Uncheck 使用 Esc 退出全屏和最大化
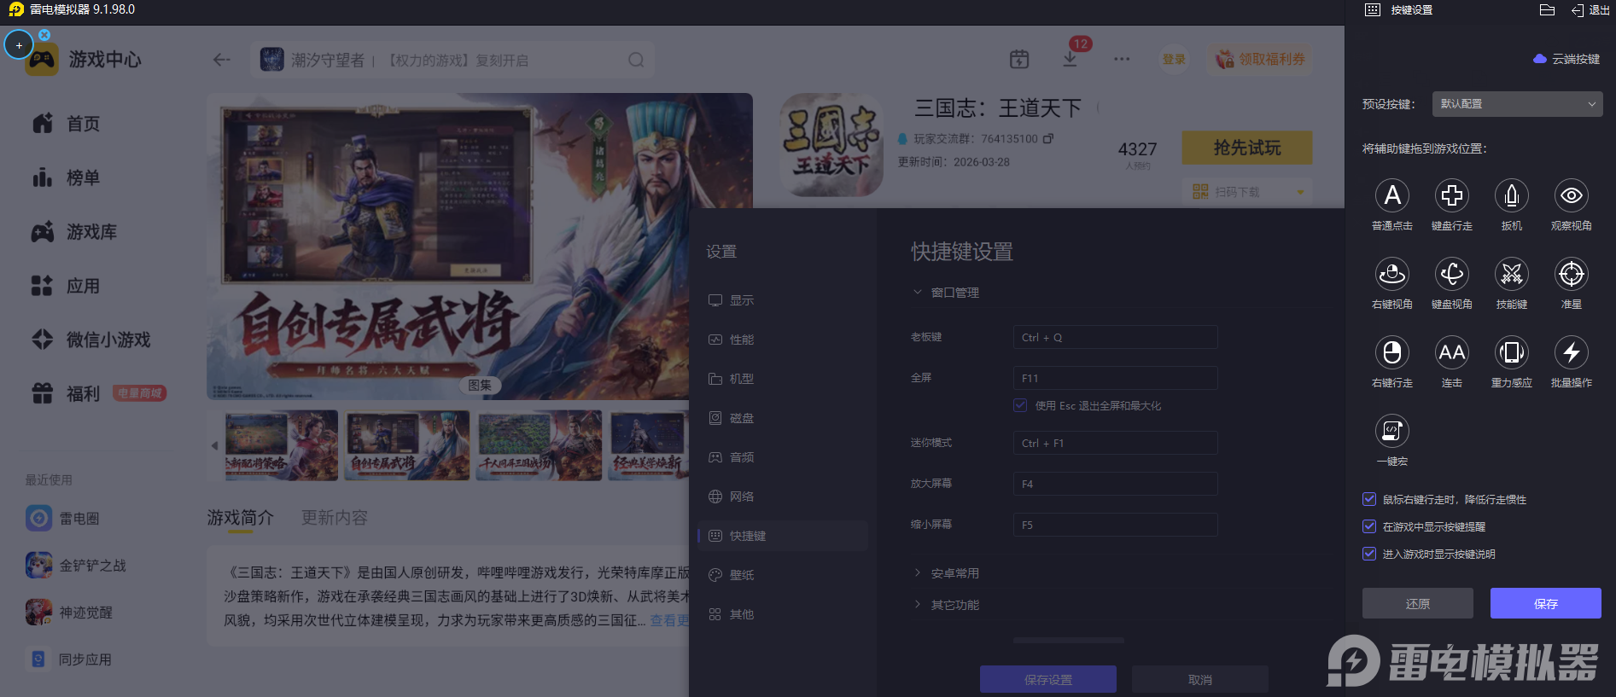This screenshot has width=1616, height=697. 1020,405
